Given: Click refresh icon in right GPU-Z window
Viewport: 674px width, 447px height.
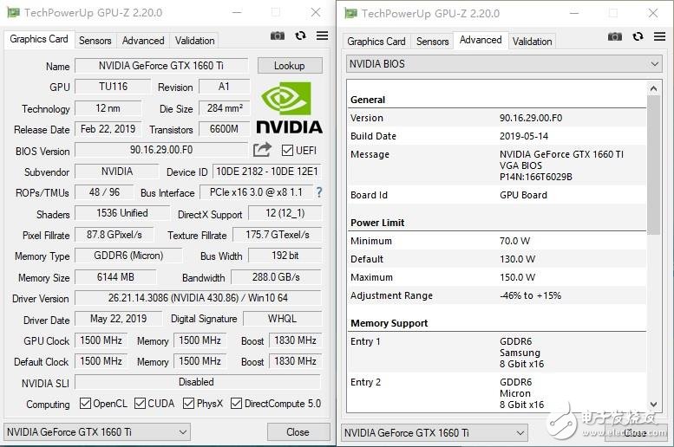Looking at the screenshot, I should click(638, 36).
